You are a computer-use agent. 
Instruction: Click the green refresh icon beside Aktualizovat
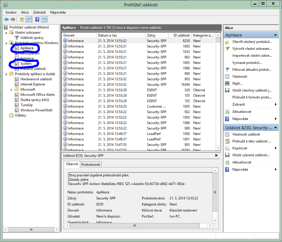227,112
